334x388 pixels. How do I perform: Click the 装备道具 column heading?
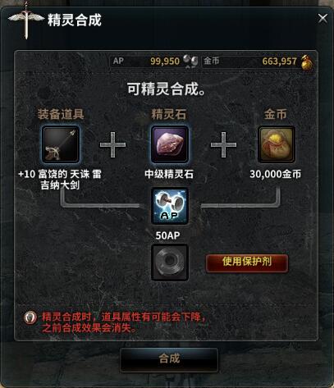tap(61, 114)
